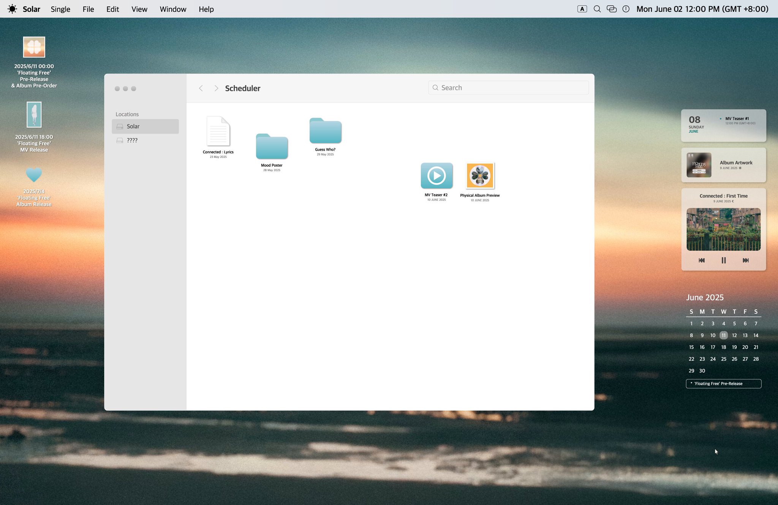
Task: Open the clover Pre-Release desktop icon
Action: 34,47
